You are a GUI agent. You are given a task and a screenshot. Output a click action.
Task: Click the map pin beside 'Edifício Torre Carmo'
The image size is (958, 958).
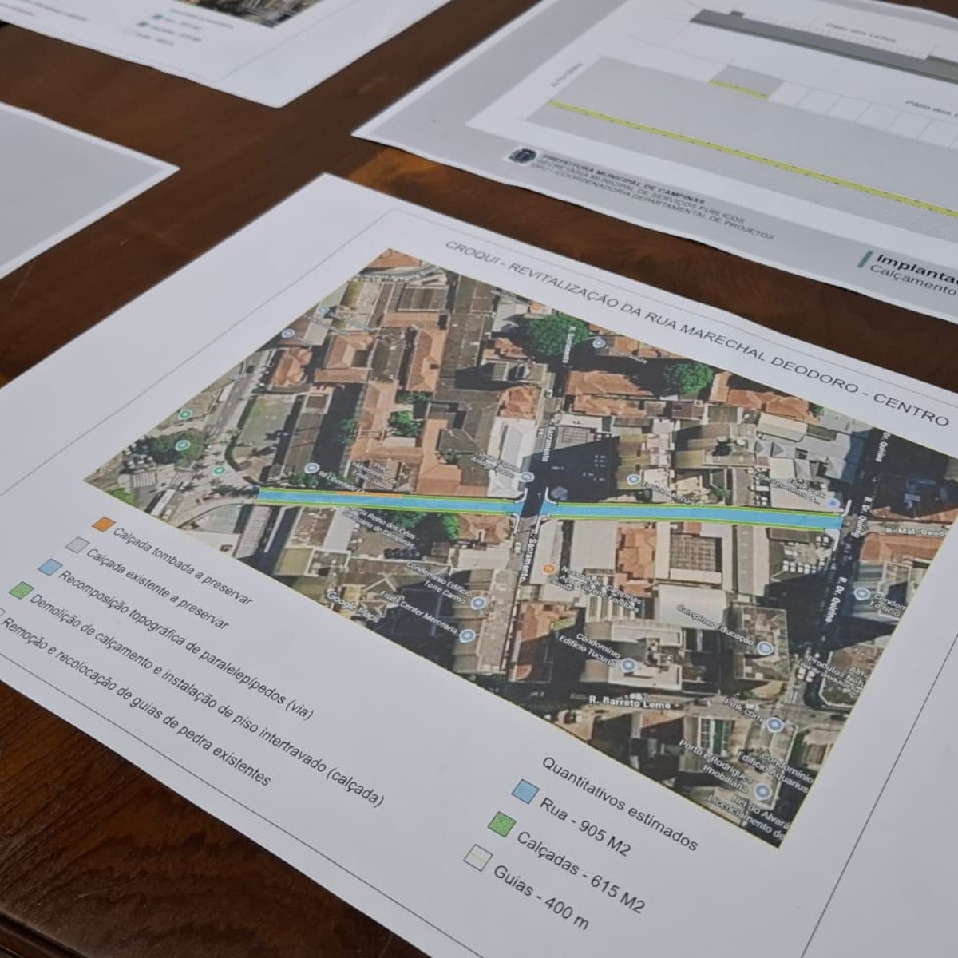(x=477, y=604)
